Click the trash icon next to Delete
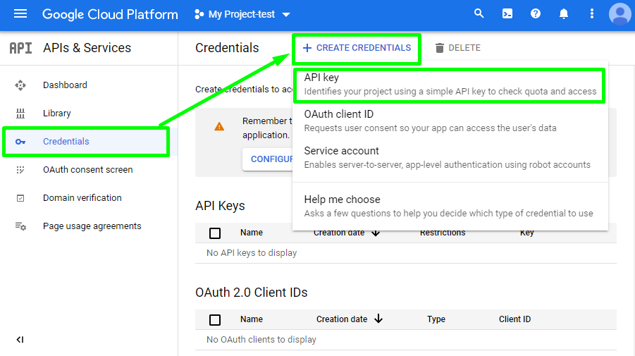Image resolution: width=635 pixels, height=356 pixels. (x=439, y=48)
